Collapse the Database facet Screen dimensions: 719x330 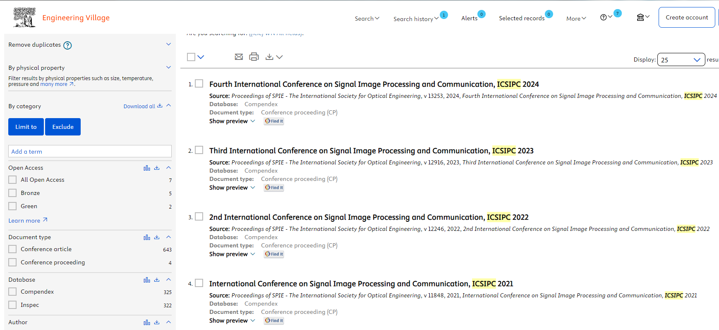(168, 280)
